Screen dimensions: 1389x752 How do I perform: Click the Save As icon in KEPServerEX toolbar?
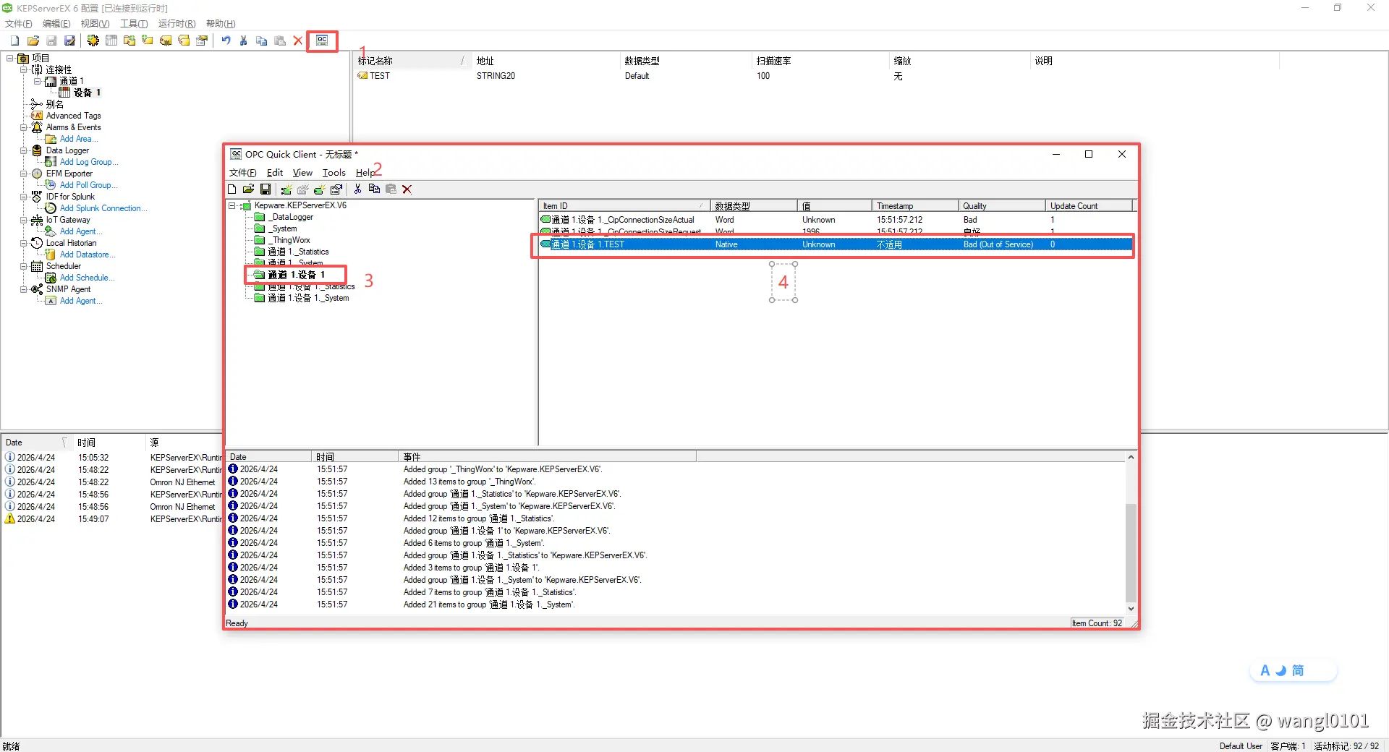(x=69, y=40)
